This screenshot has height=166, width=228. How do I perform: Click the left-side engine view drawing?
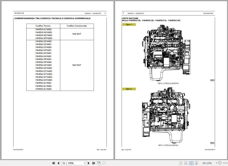coord(167,53)
